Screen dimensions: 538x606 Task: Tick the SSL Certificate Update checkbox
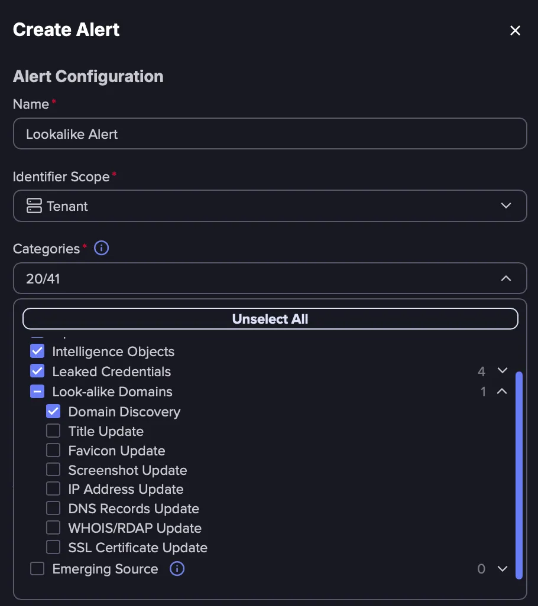point(53,547)
